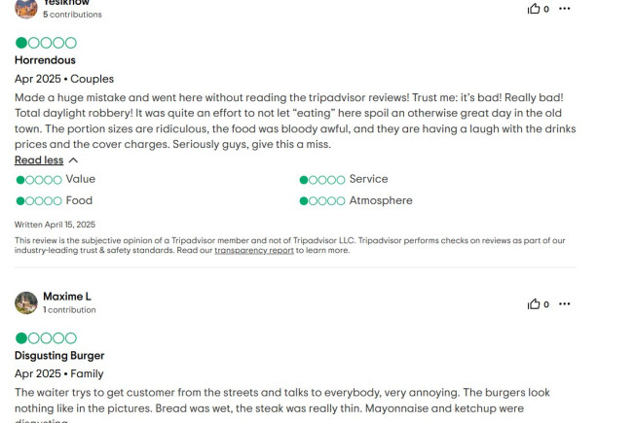Click the Horrendous review title
Viewport: 635px width, 423px height.
[x=45, y=60]
